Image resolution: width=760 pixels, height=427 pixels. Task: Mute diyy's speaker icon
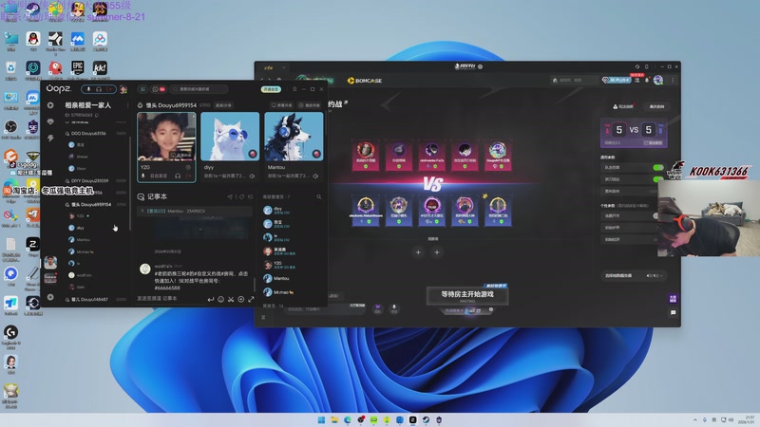coord(252,176)
